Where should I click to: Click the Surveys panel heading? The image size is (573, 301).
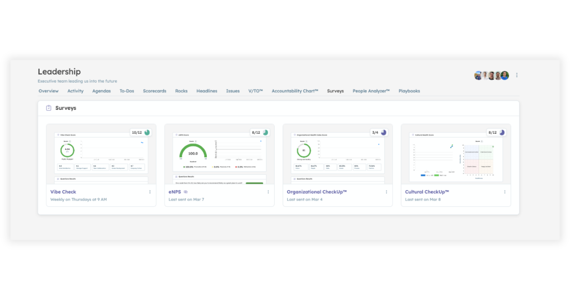click(x=66, y=108)
